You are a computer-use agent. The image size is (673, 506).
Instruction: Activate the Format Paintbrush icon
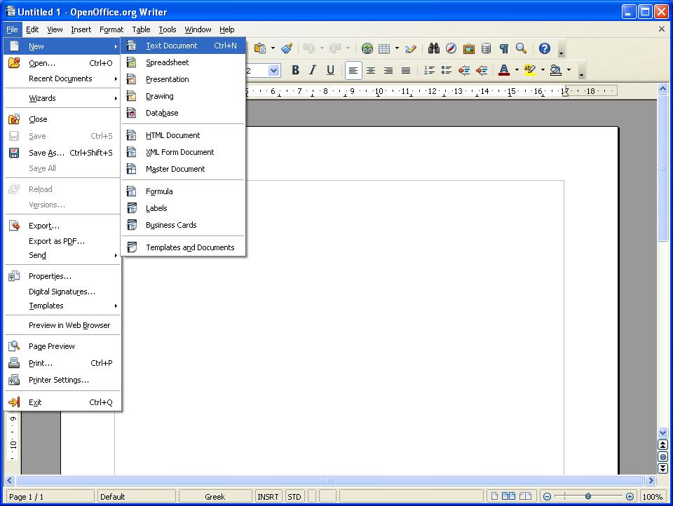(287, 48)
